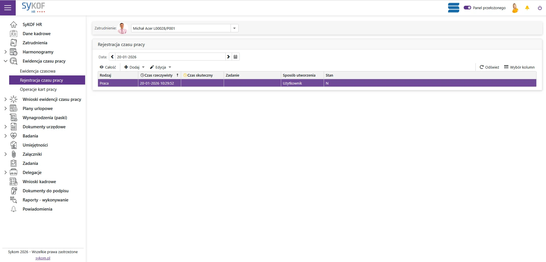The image size is (546, 262).
Task: Select Operacje kart pracy menu item
Action: coord(38,89)
